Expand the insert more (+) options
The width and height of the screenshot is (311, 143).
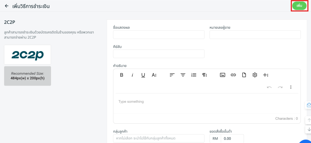265,75
